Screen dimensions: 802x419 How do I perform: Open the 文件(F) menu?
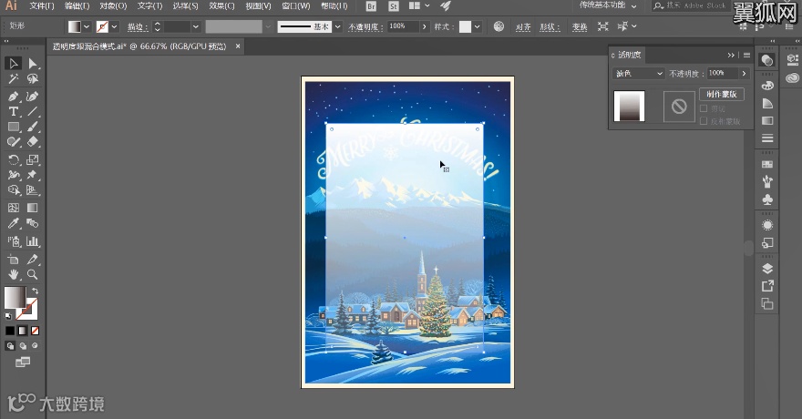point(41,6)
